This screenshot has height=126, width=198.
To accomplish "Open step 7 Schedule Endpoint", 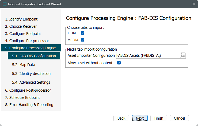I will point(25,97).
